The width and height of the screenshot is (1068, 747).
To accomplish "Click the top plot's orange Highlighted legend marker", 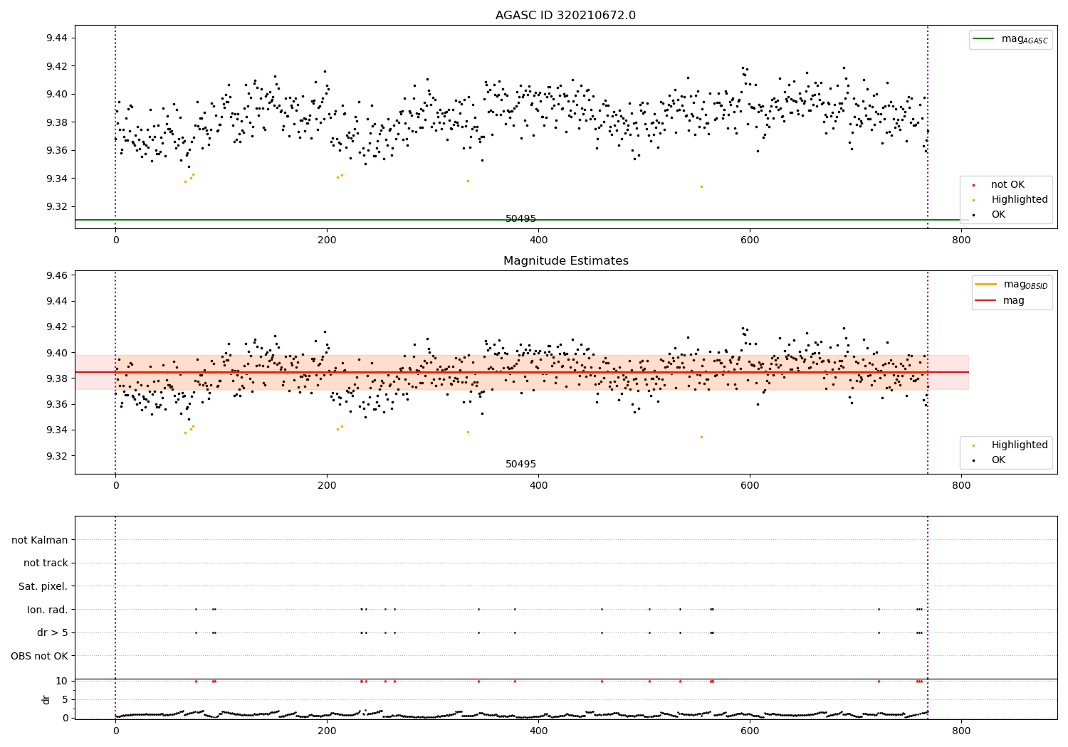I will [973, 200].
